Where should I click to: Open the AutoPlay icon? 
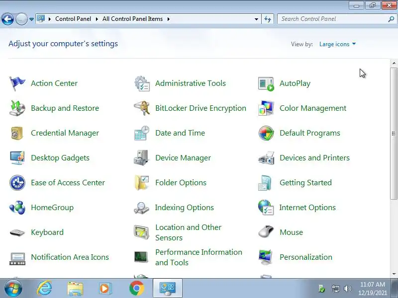click(x=266, y=83)
